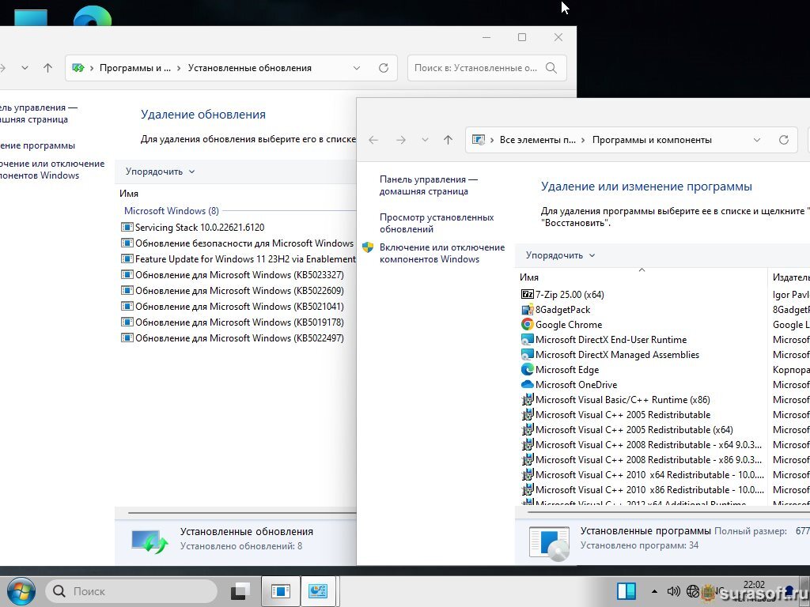The height and width of the screenshot is (607, 810).
Task: Open the volume speaker icon in tray
Action: point(673,590)
